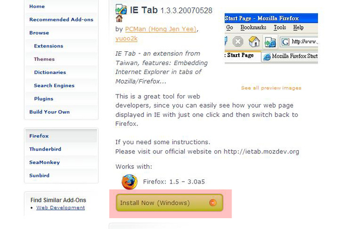Click Find Similar Add-Ons heading
342x229 pixels.
58,200
